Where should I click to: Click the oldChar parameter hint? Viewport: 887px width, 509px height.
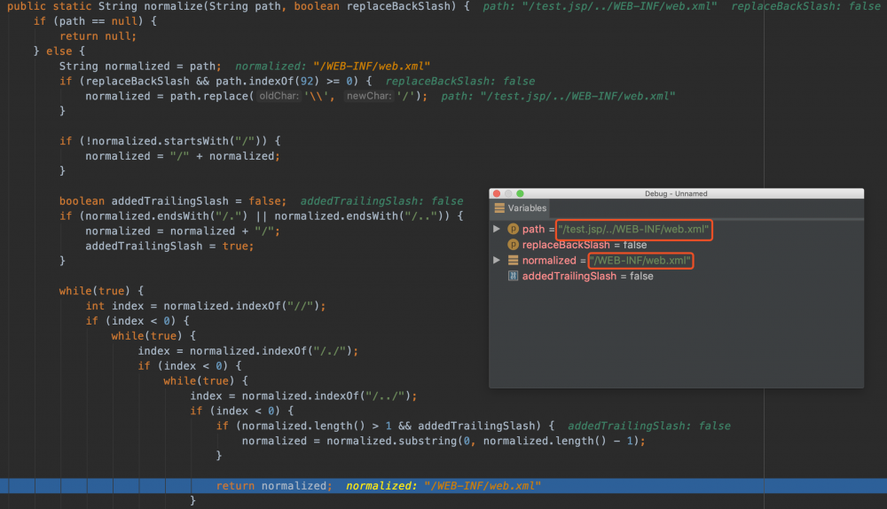point(279,96)
